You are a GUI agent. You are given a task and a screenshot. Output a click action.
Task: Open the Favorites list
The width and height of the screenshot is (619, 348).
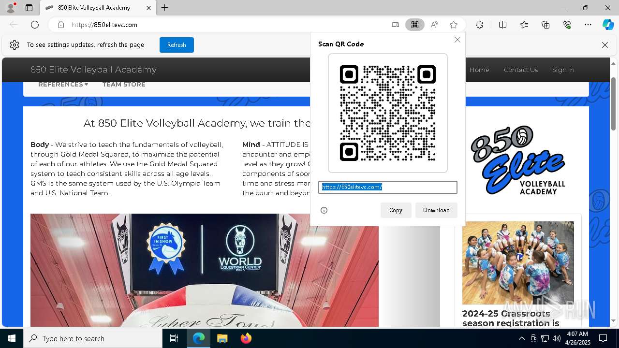[524, 25]
